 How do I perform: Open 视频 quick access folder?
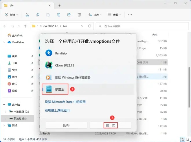pyautogui.click(x=12, y=91)
